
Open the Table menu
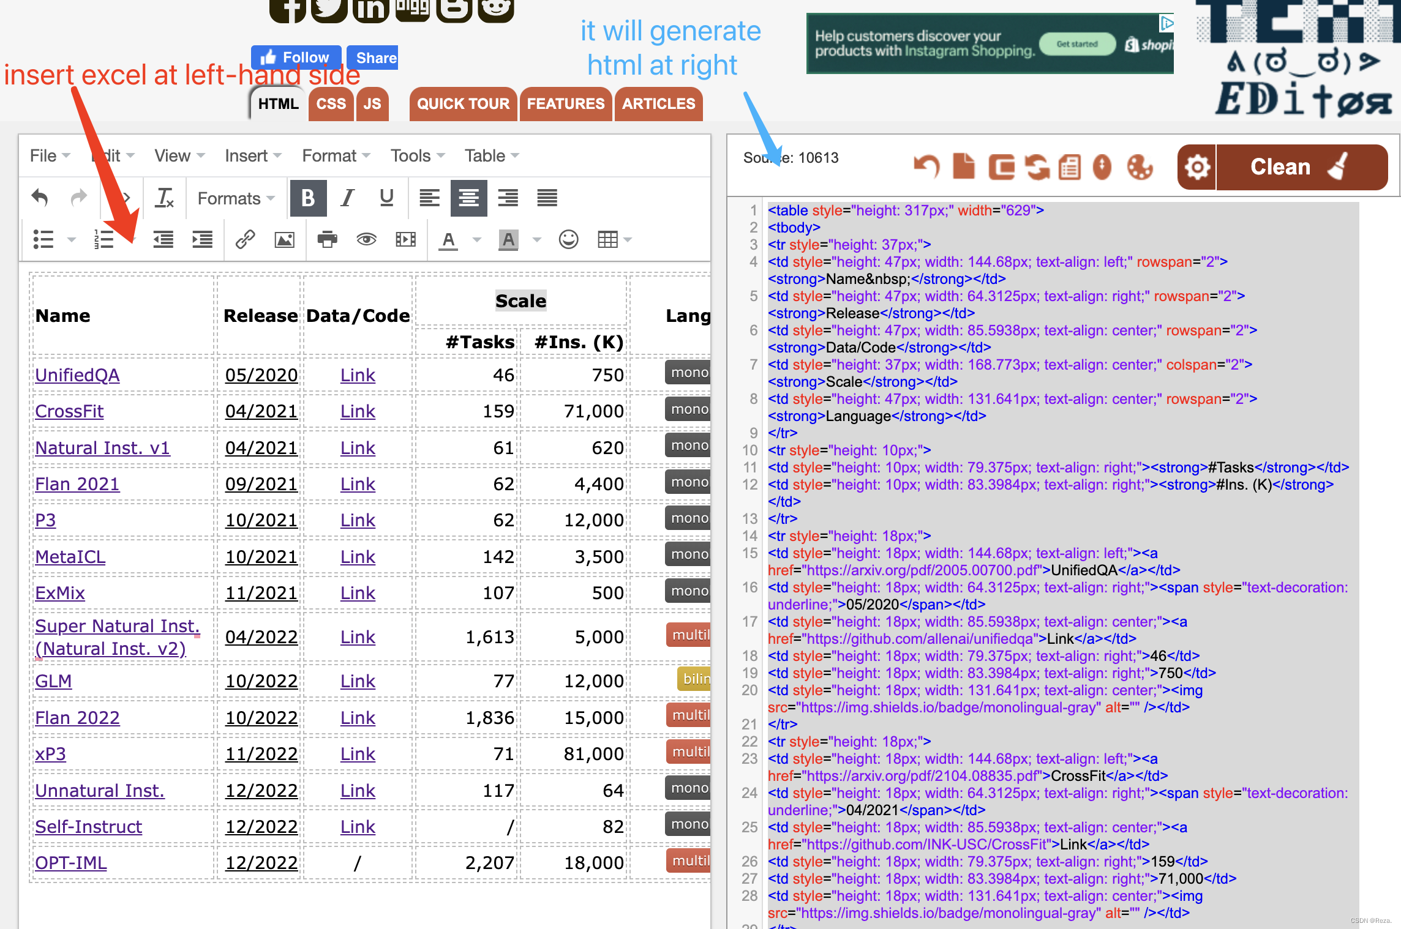pos(492,155)
